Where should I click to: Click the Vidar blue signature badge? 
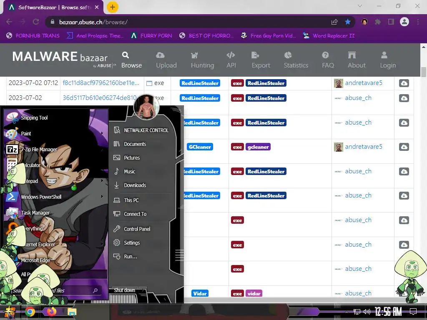click(200, 293)
